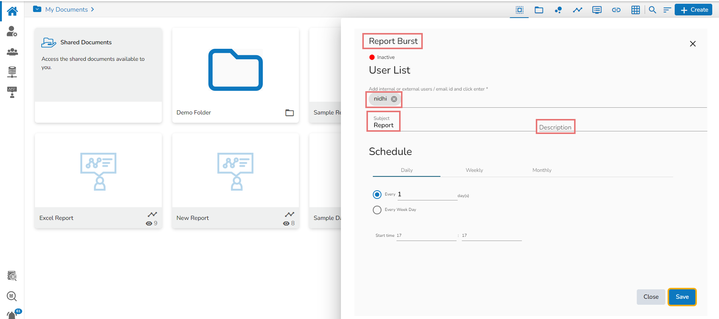Save the report burst settings

(x=682, y=297)
